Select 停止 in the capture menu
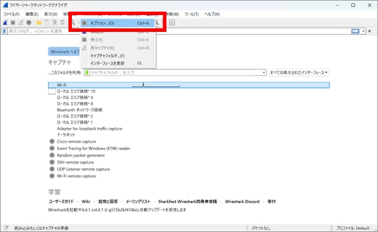This screenshot has width=378, height=232. point(118,40)
